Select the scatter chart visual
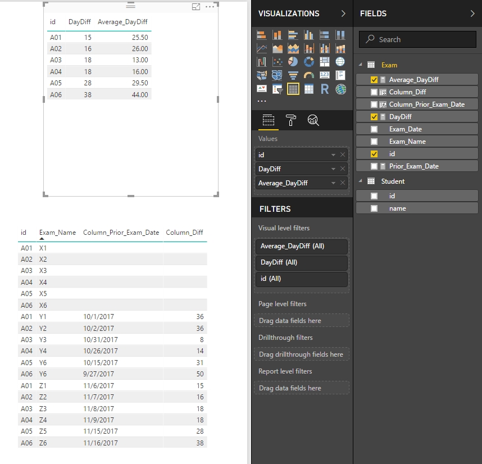Image resolution: width=482 pixels, height=464 pixels. coord(278,62)
